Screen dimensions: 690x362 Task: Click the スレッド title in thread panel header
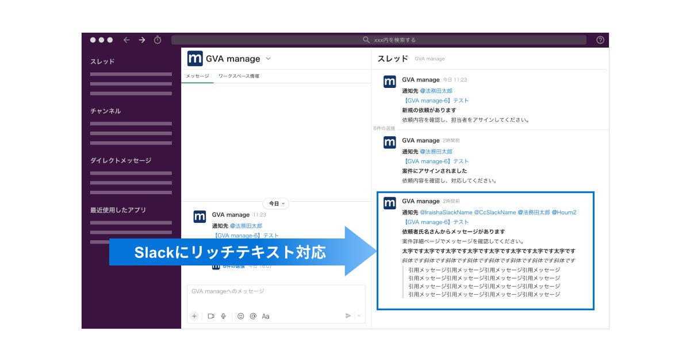(x=393, y=59)
